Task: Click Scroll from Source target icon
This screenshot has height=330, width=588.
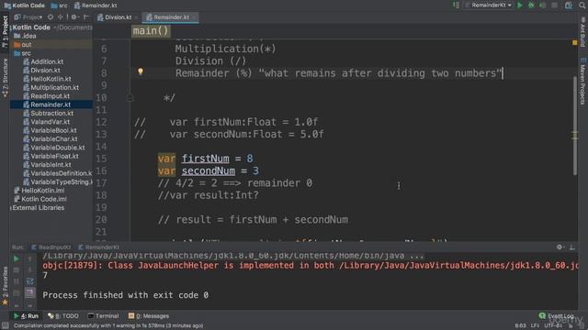Action: point(51,17)
